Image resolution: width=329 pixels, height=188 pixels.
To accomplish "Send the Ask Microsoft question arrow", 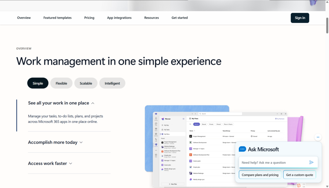I will tap(311, 162).
